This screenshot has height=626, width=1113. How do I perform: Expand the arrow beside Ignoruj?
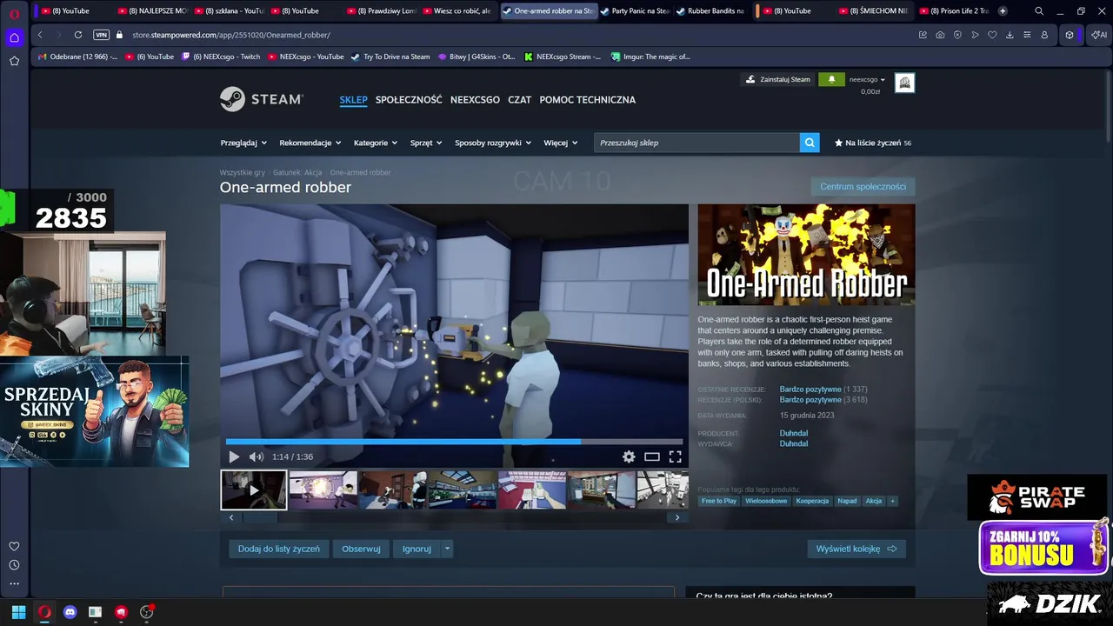click(x=448, y=549)
